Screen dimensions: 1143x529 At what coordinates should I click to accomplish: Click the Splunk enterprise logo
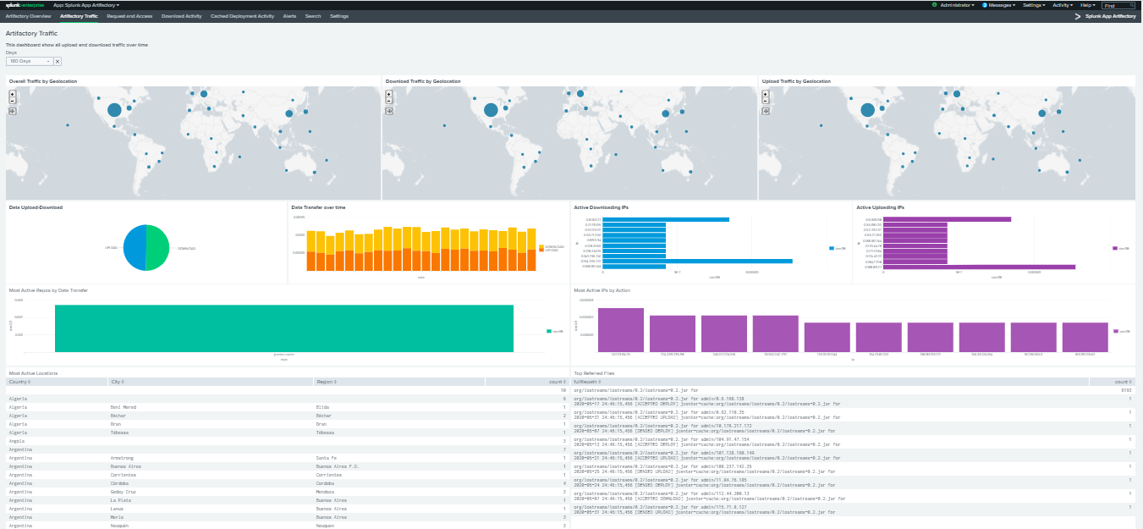pyautogui.click(x=25, y=5)
